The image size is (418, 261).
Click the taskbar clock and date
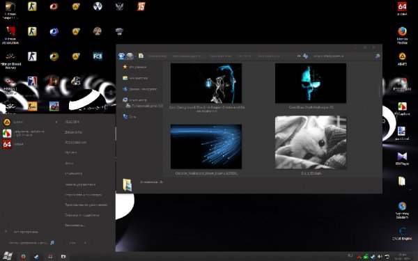(x=403, y=256)
